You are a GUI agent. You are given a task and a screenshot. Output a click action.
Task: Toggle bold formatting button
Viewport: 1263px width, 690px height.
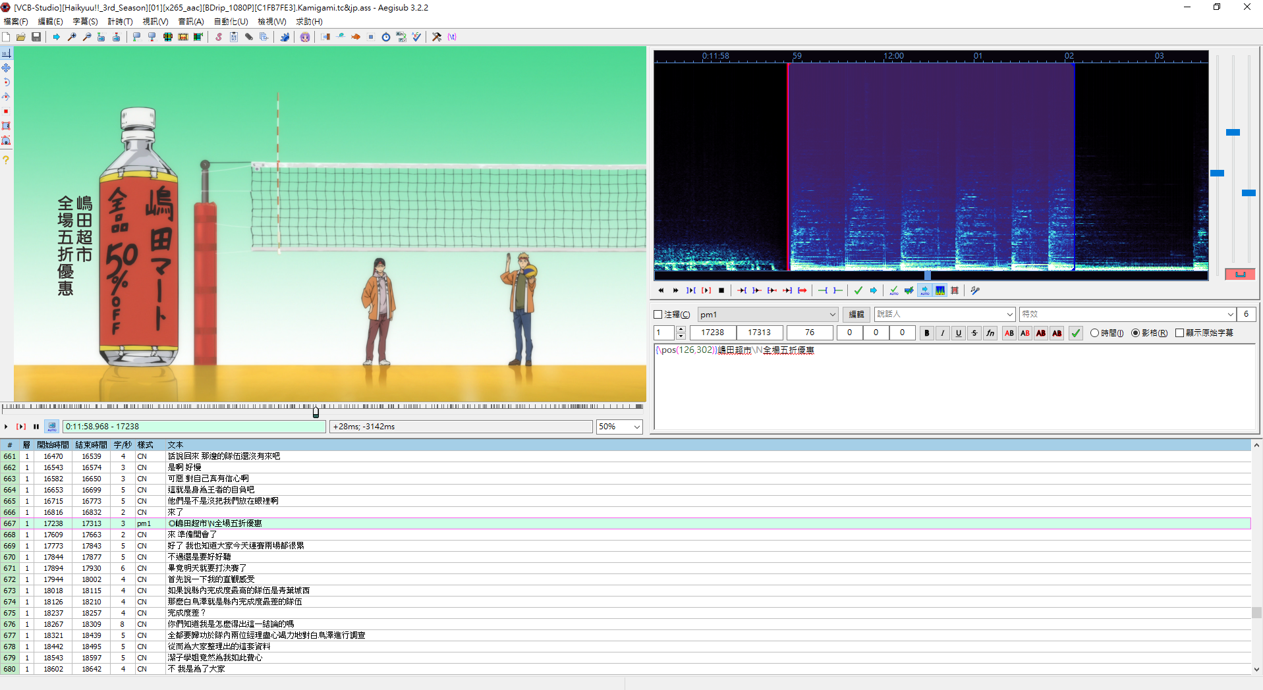tap(927, 333)
